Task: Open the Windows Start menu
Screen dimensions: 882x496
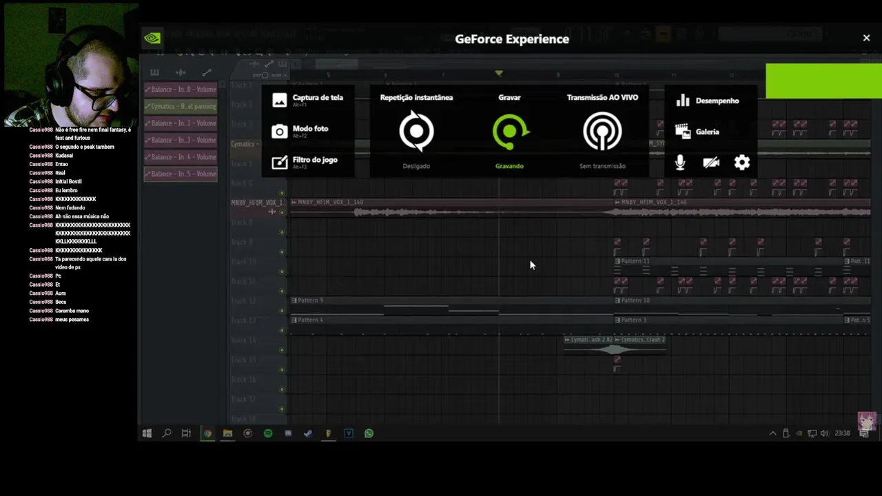Action: (147, 433)
